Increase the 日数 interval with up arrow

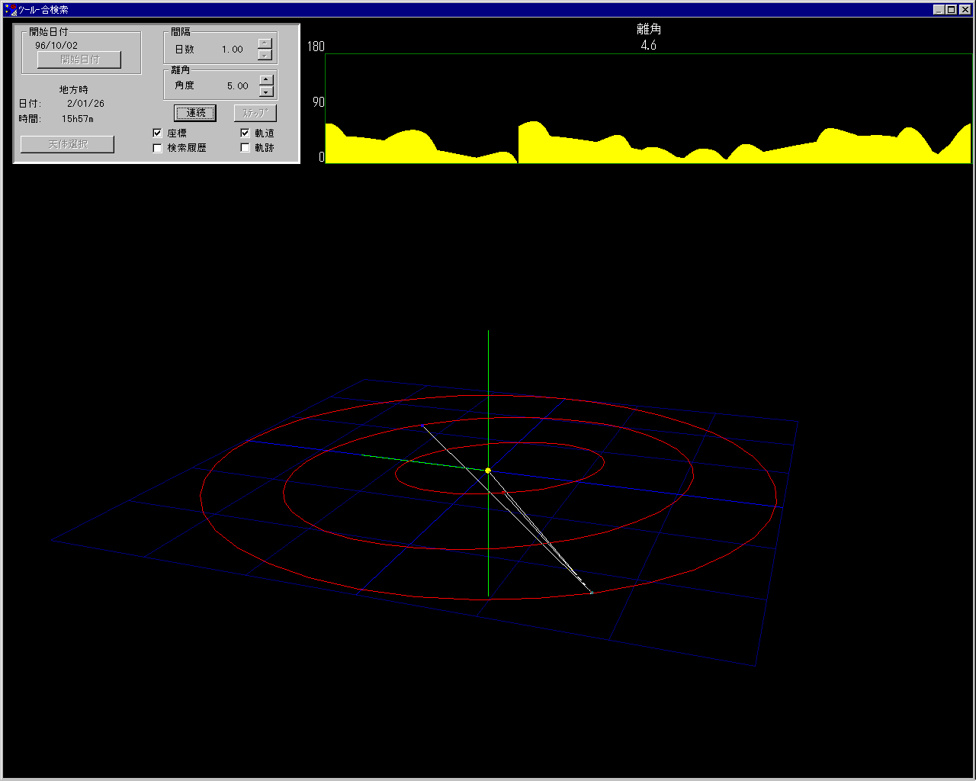265,43
